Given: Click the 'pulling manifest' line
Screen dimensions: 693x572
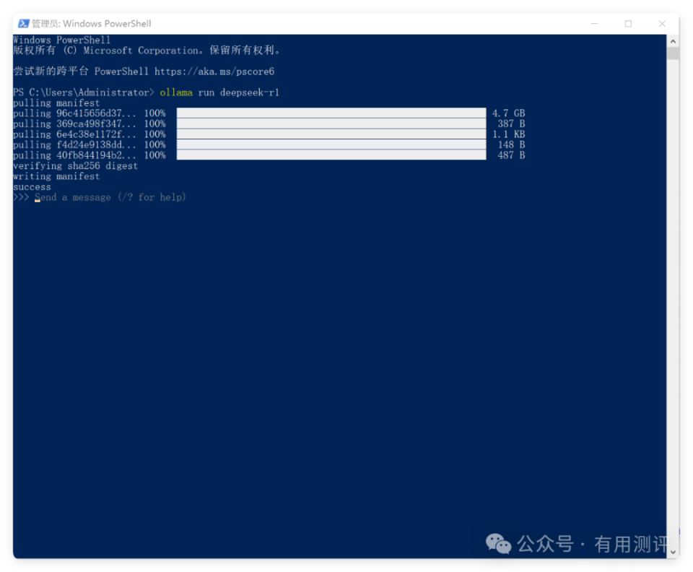Looking at the screenshot, I should [x=56, y=103].
